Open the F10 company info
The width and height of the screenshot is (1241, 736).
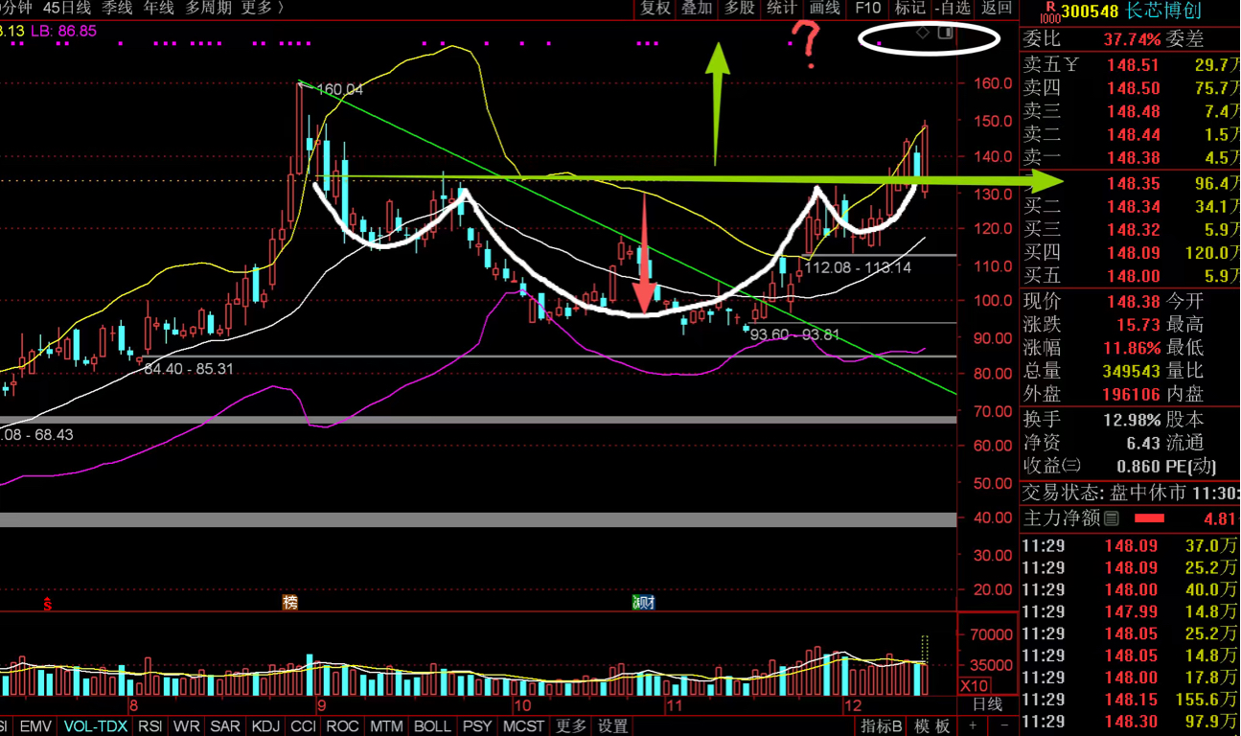point(867,8)
